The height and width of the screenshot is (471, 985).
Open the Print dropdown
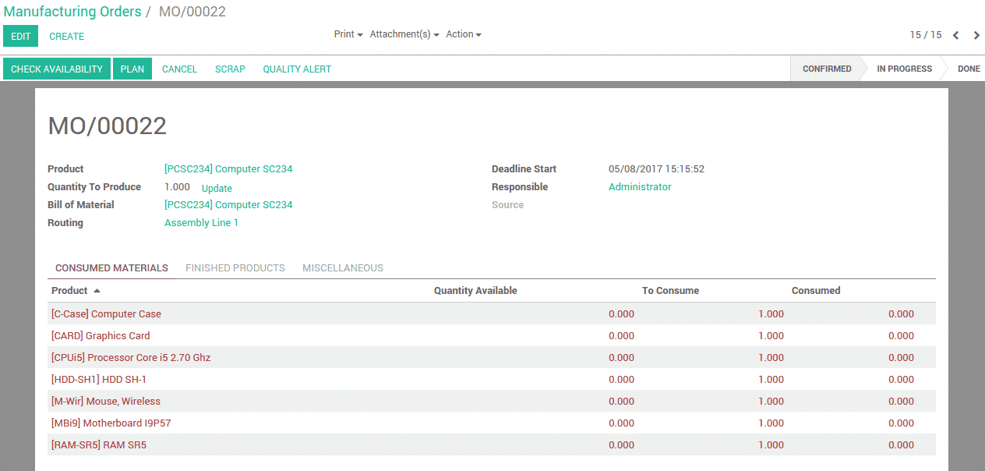point(348,34)
